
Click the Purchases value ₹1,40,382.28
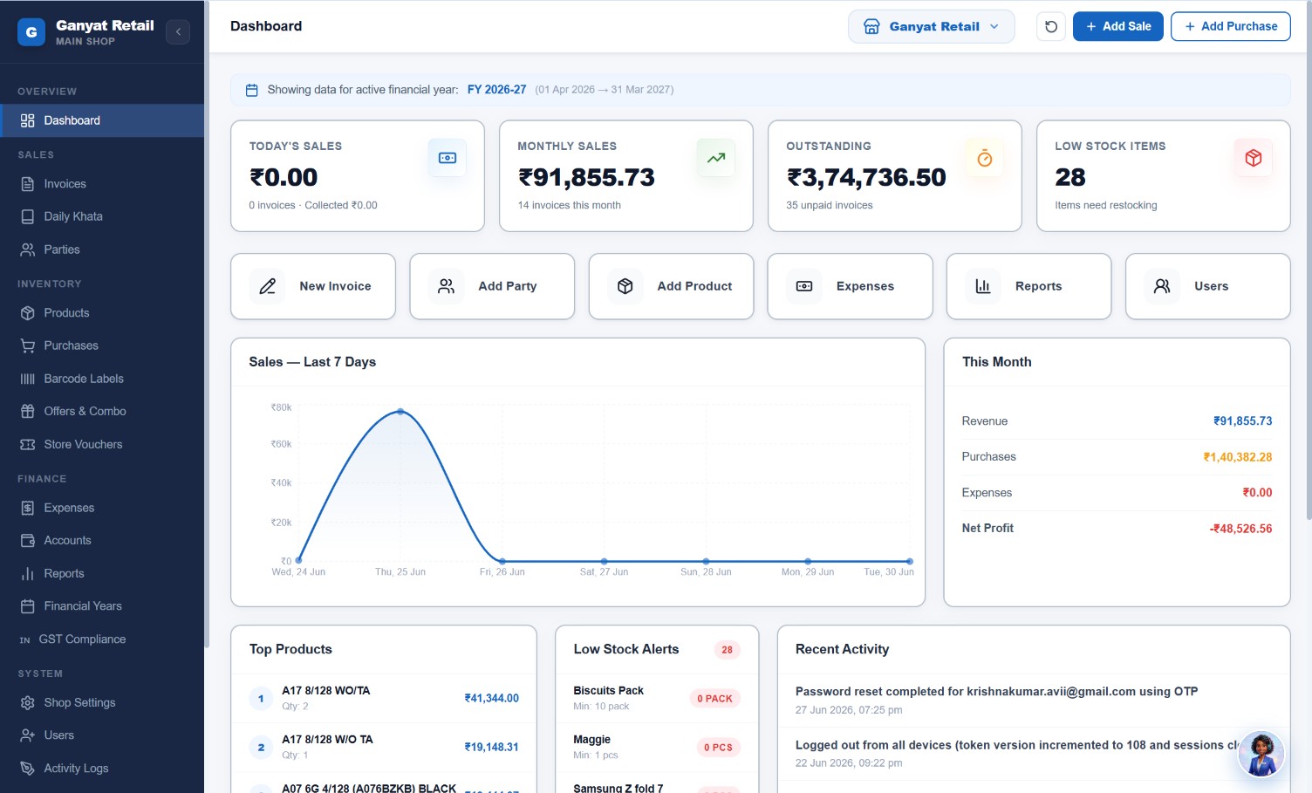[x=1237, y=457]
